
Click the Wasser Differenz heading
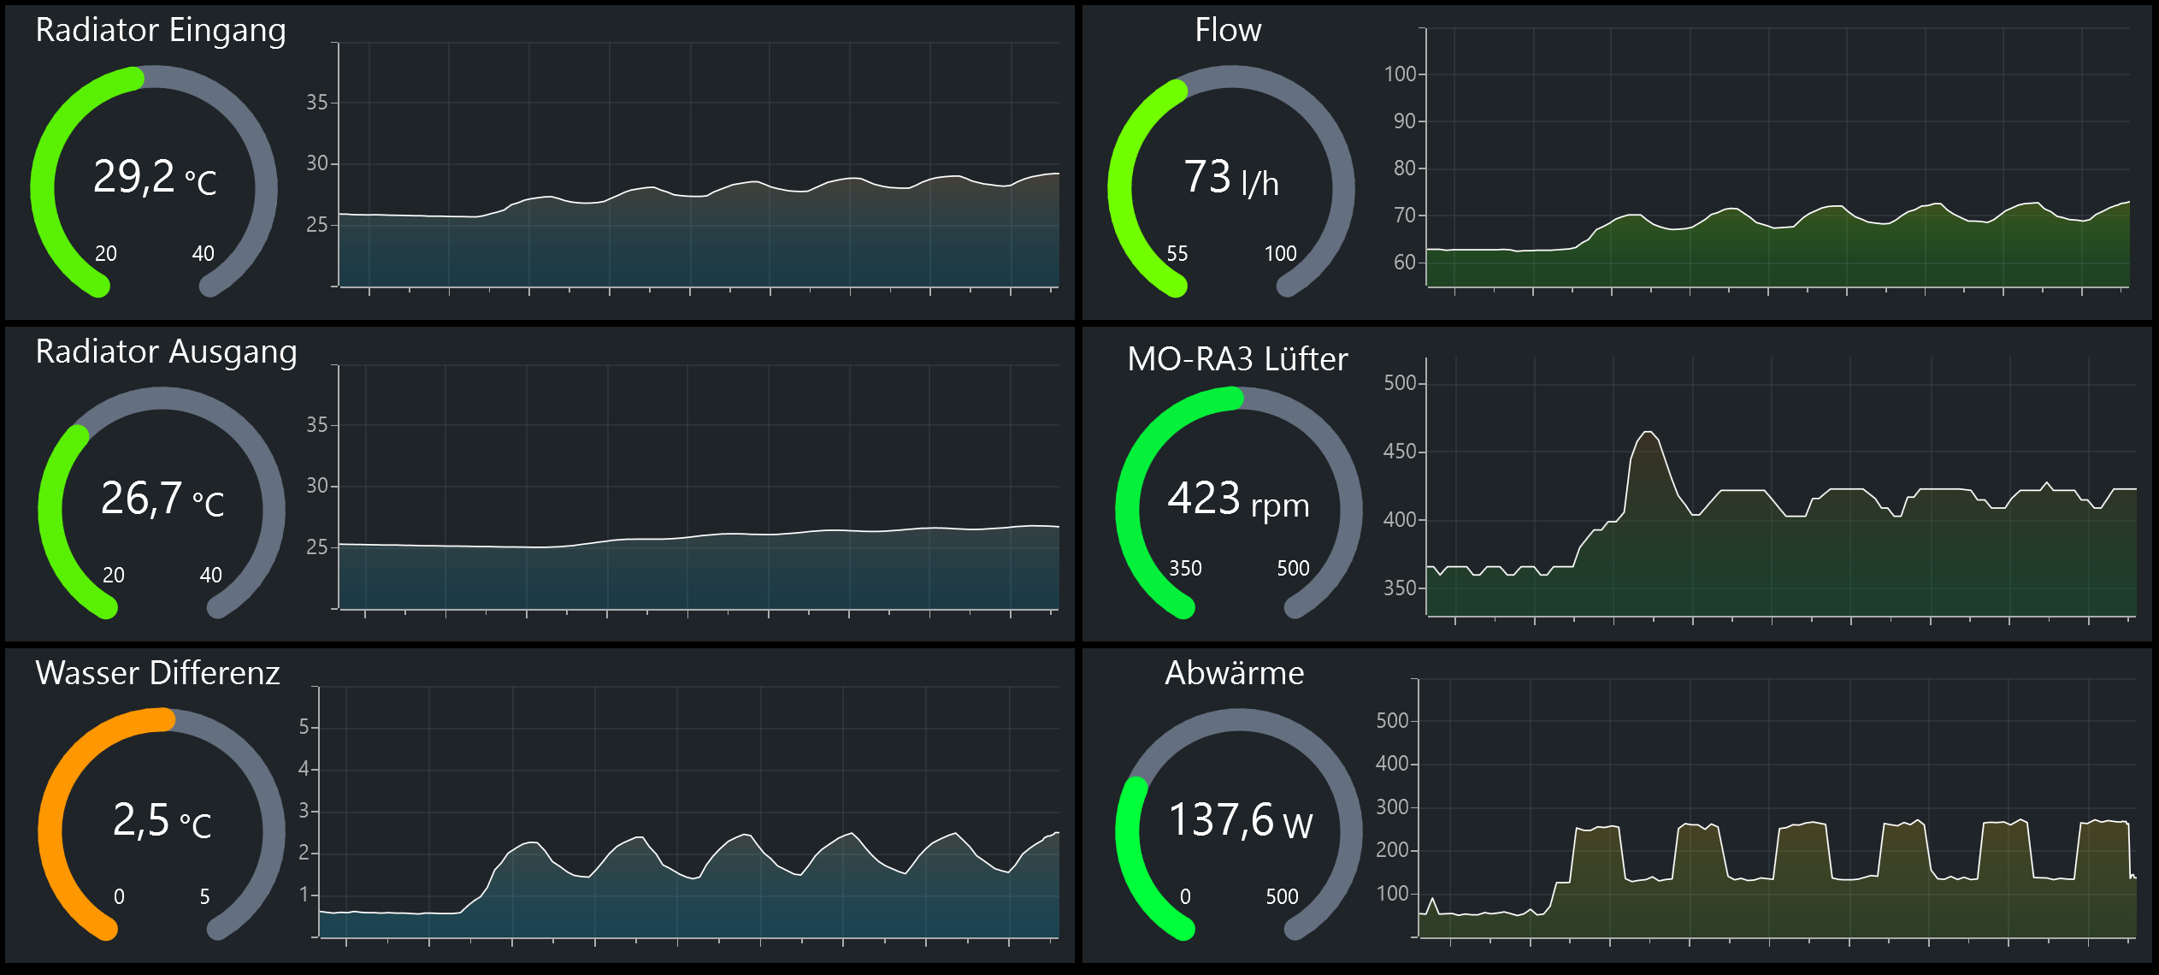pyautogui.click(x=157, y=673)
